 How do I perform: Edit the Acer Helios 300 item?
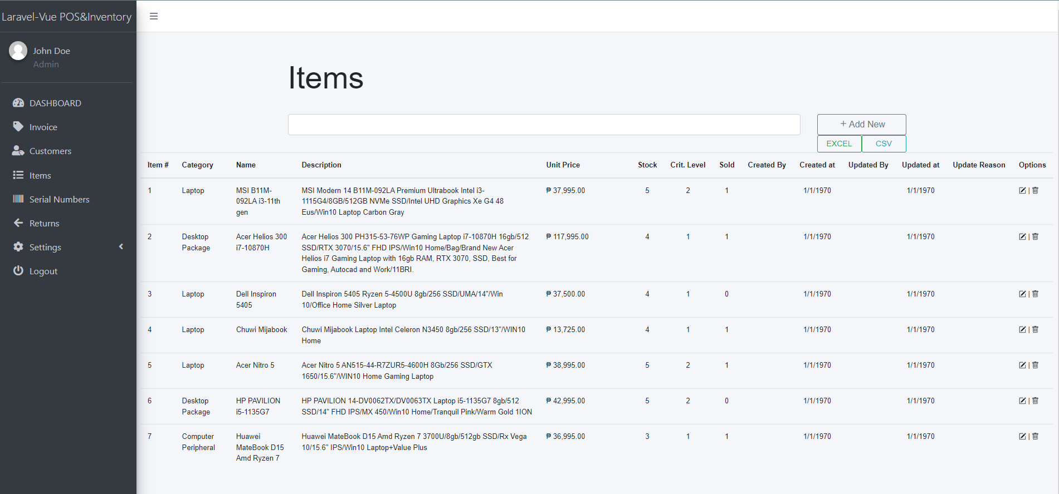(1022, 236)
